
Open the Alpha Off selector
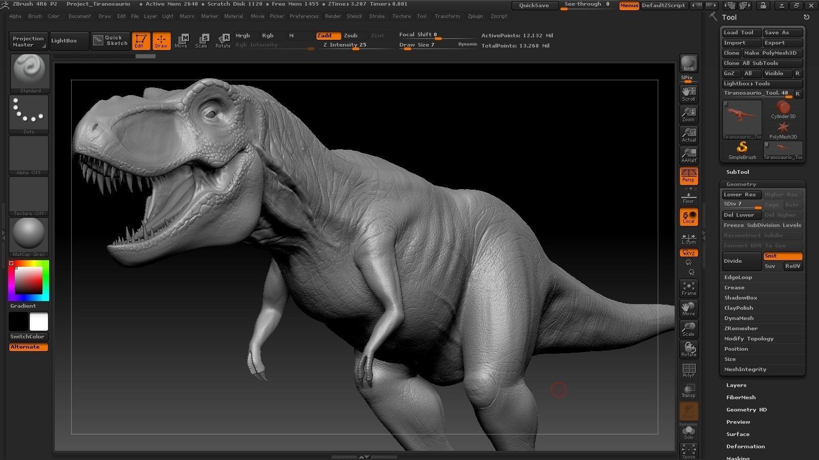[x=29, y=155]
